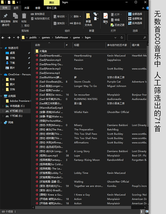Click the Pin to Quick Access icon
This screenshot has width=166, height=214.
tap(5, 16)
